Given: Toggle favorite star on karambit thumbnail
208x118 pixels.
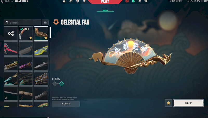Looking at the screenshot, I should pos(31,38).
